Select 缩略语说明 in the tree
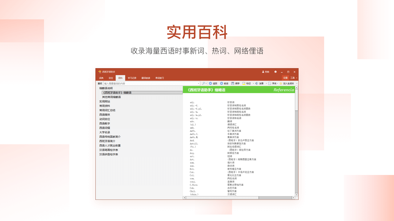The width and height of the screenshot is (394, 221). click(106, 88)
